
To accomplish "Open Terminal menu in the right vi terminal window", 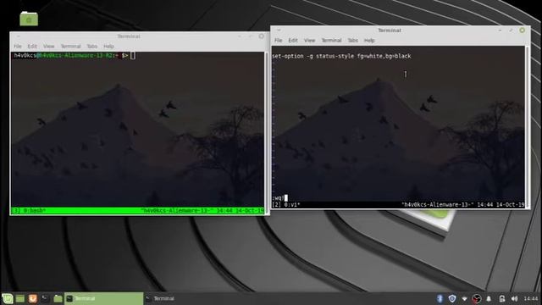I will coord(331,41).
